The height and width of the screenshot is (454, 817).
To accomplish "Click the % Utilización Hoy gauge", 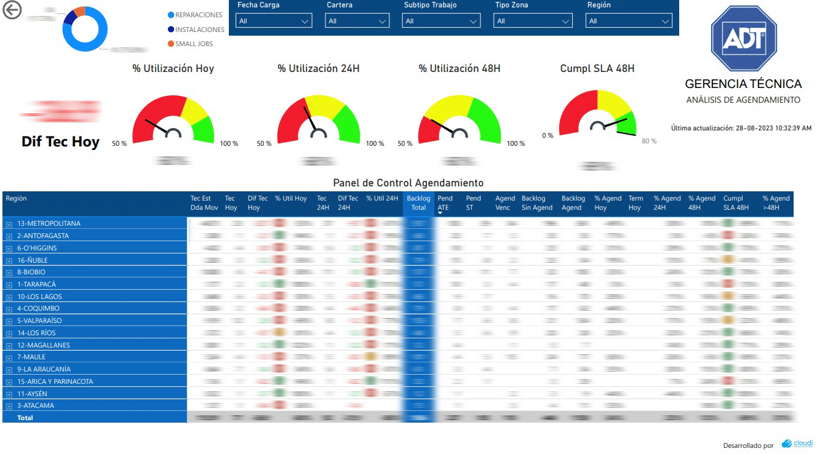I will coord(173,119).
